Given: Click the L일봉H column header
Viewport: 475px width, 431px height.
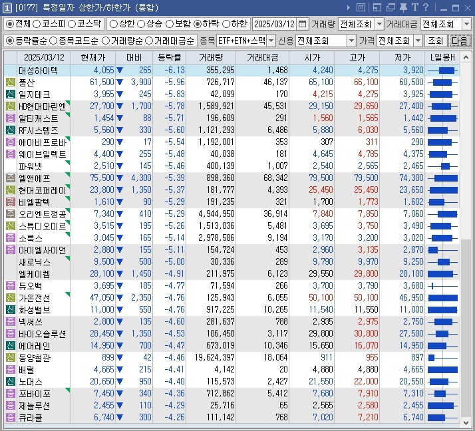Looking at the screenshot, I should coord(442,58).
